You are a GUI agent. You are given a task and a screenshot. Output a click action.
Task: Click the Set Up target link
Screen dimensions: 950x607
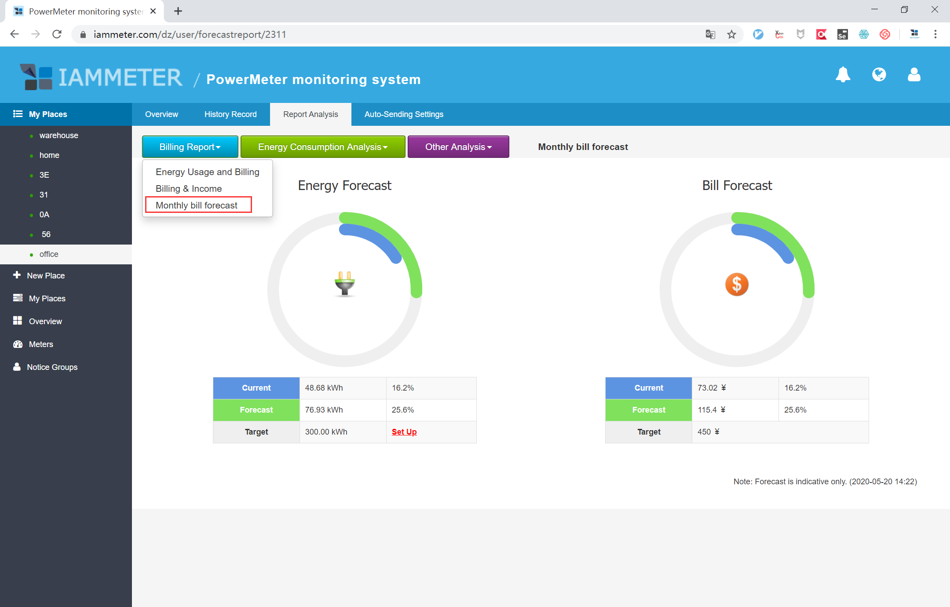404,432
